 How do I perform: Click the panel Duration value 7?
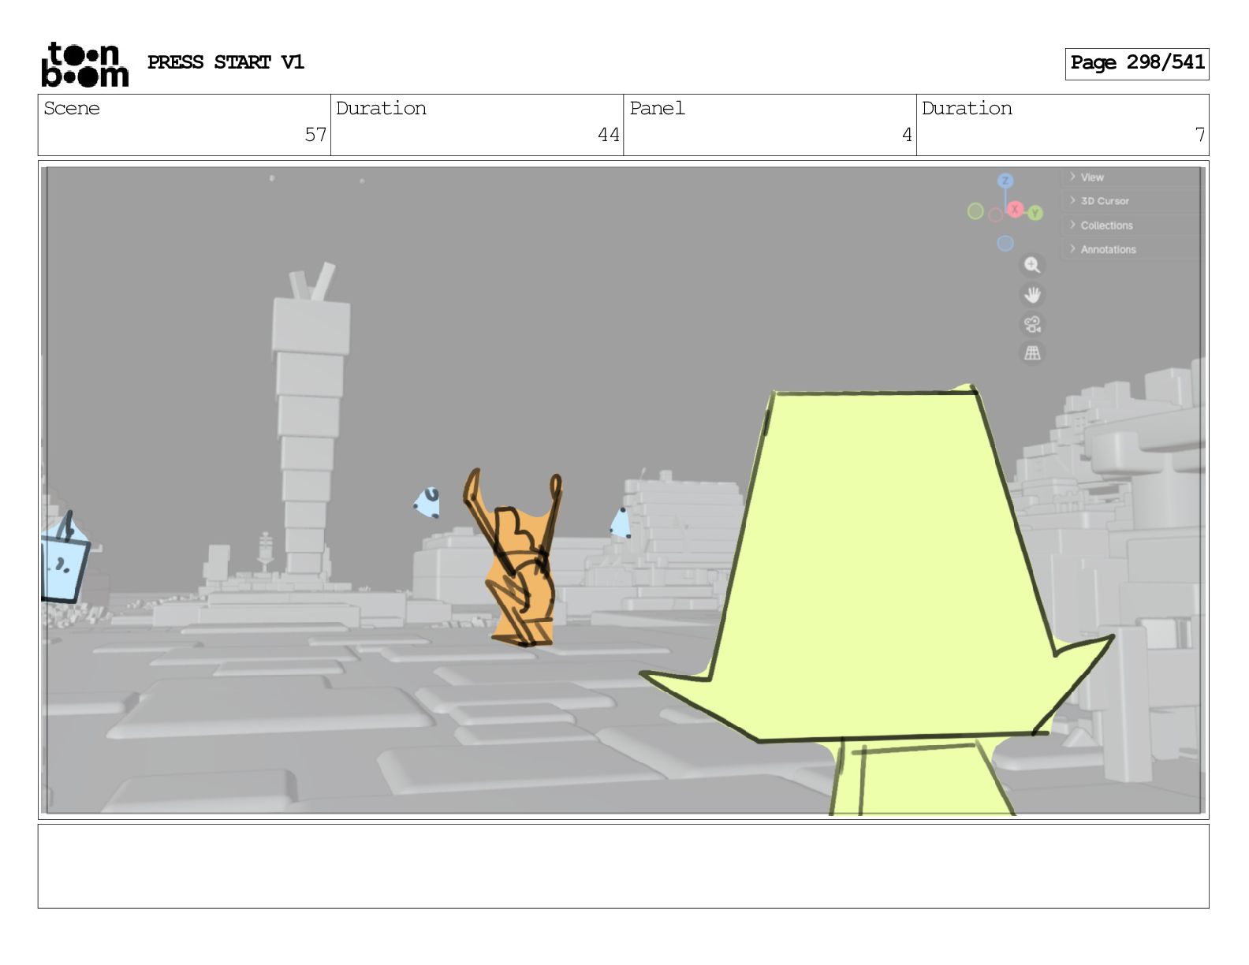coord(1199,135)
